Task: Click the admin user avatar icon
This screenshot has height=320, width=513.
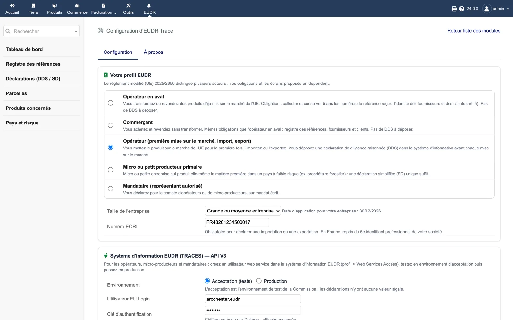Action: (x=487, y=9)
